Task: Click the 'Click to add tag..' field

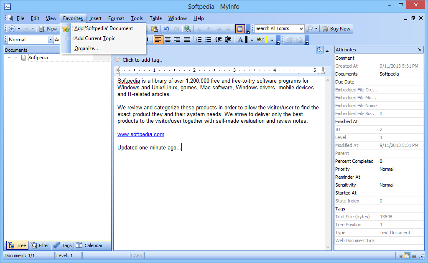Action: point(142,60)
